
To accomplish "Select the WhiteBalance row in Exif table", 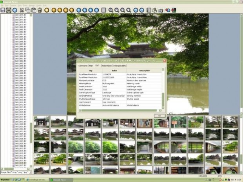I will [120, 105].
